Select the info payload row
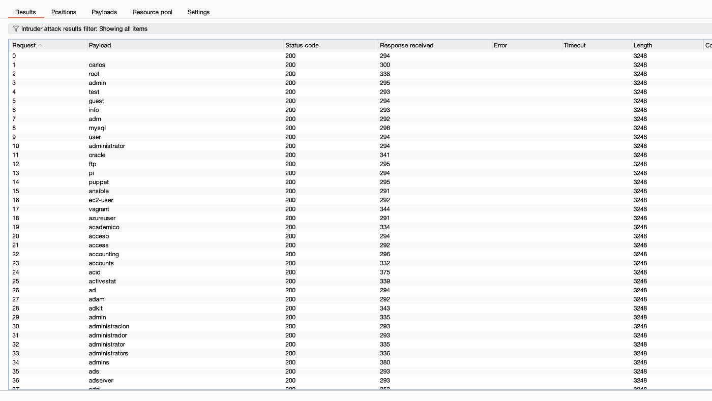This screenshot has width=712, height=401. [x=360, y=110]
